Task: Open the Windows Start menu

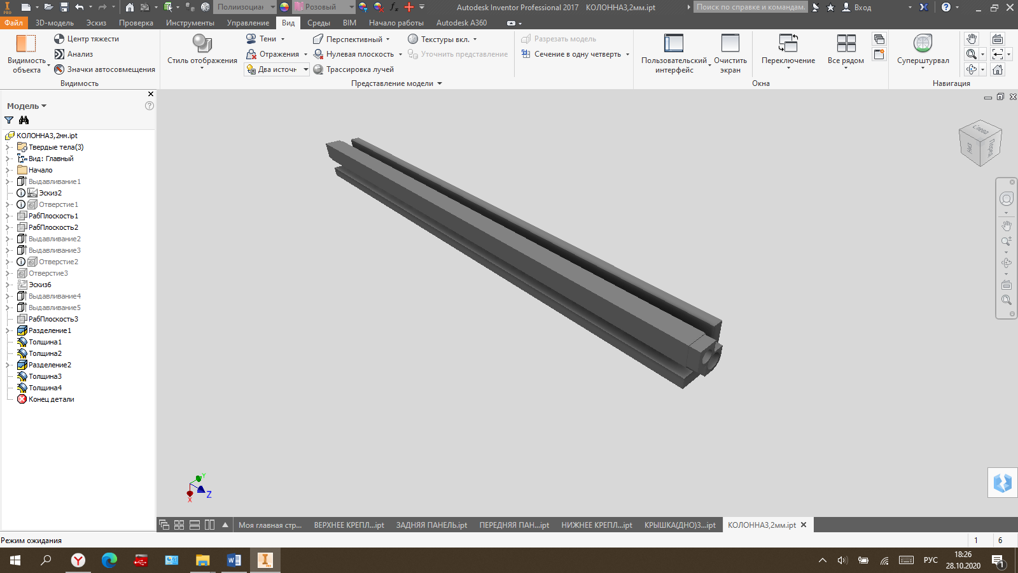Action: coord(15,560)
